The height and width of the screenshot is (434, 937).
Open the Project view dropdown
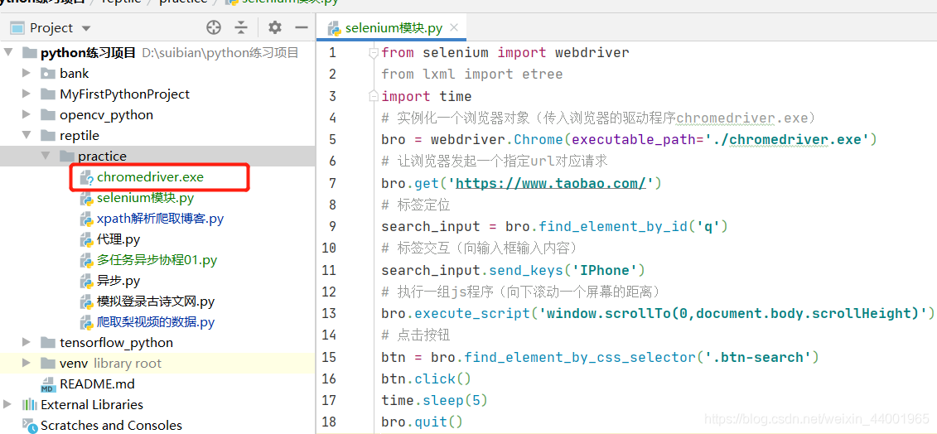[x=86, y=29]
